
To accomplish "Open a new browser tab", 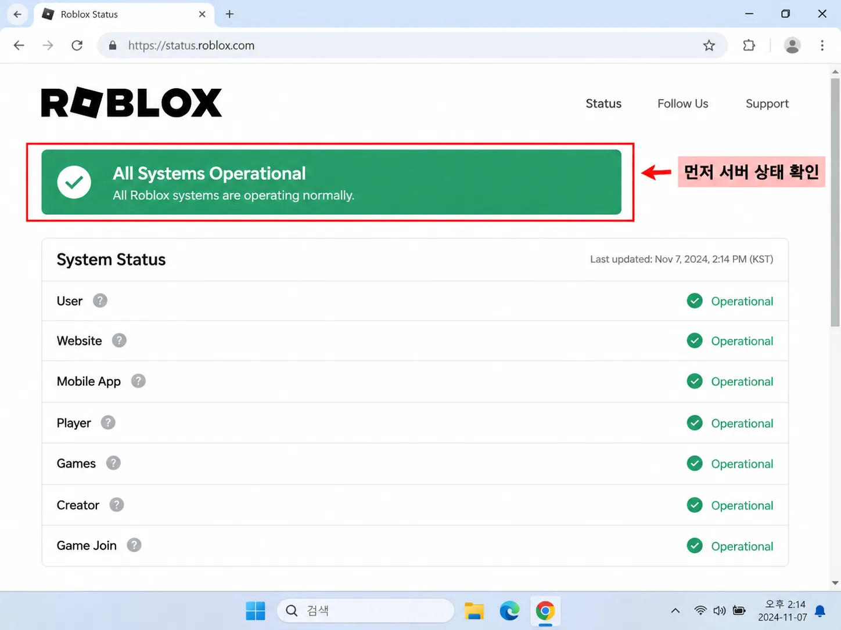I will pyautogui.click(x=229, y=14).
